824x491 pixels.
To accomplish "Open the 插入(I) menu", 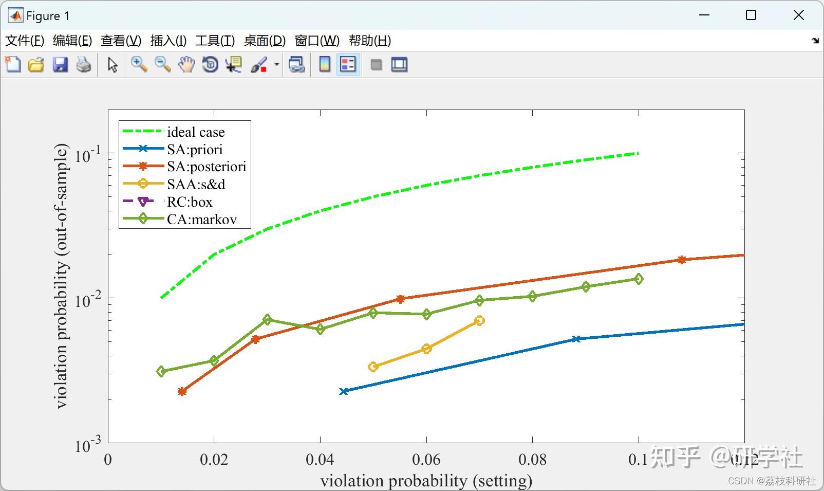I will pos(167,41).
